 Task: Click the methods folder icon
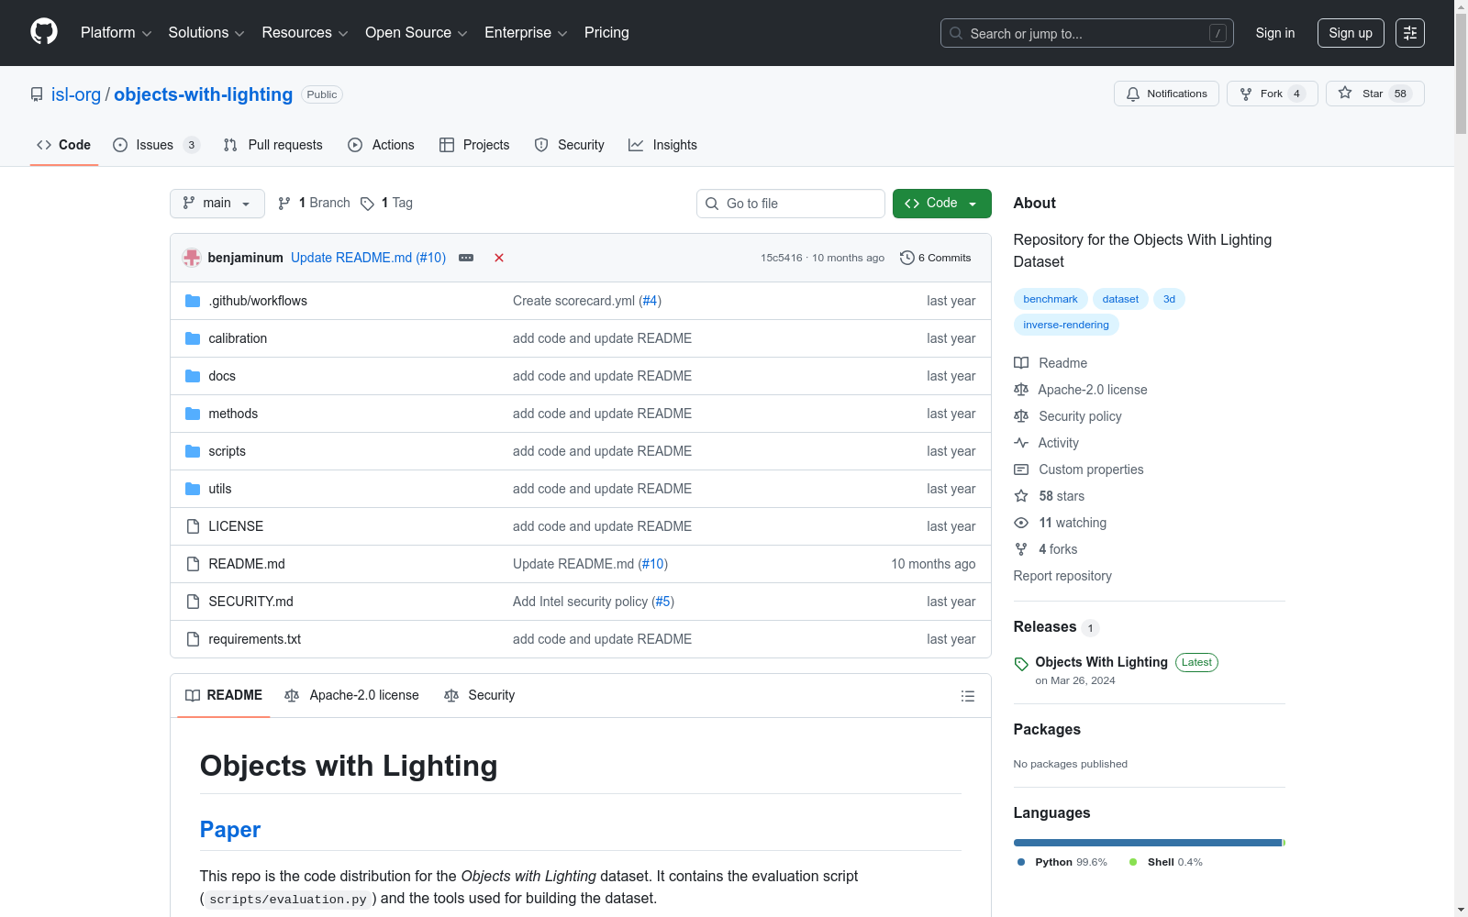pos(193,414)
